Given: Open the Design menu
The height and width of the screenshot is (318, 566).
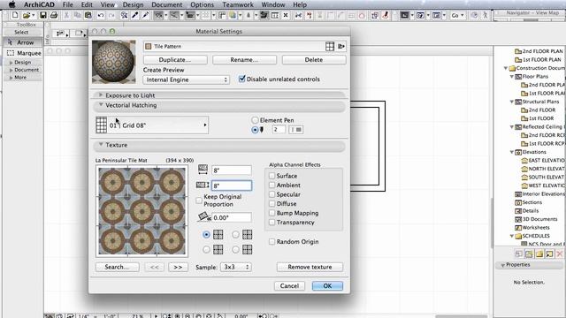Looking at the screenshot, I should [133, 4].
